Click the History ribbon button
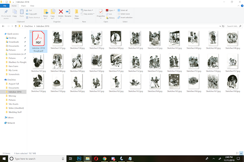244x162 pixels. [110, 18]
